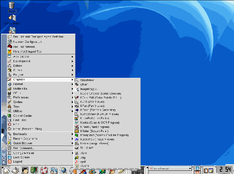Expand the Configure Panel submenu

click(40, 153)
